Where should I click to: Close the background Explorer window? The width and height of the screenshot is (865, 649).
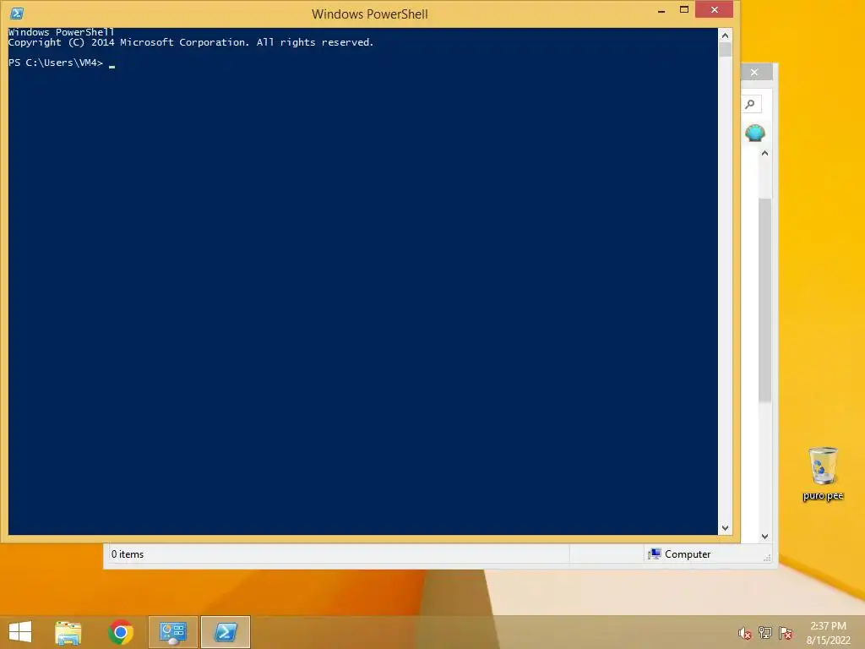754,72
